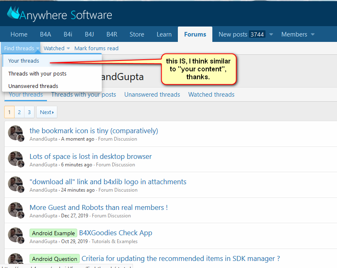Expand the Watched dropdown arrow
Screen dimensions: 337x268
[x=68, y=49]
